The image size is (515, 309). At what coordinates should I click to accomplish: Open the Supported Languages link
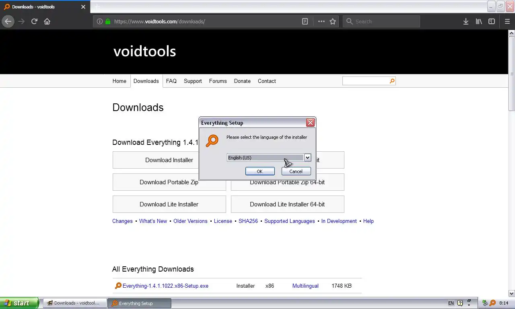coord(290,221)
